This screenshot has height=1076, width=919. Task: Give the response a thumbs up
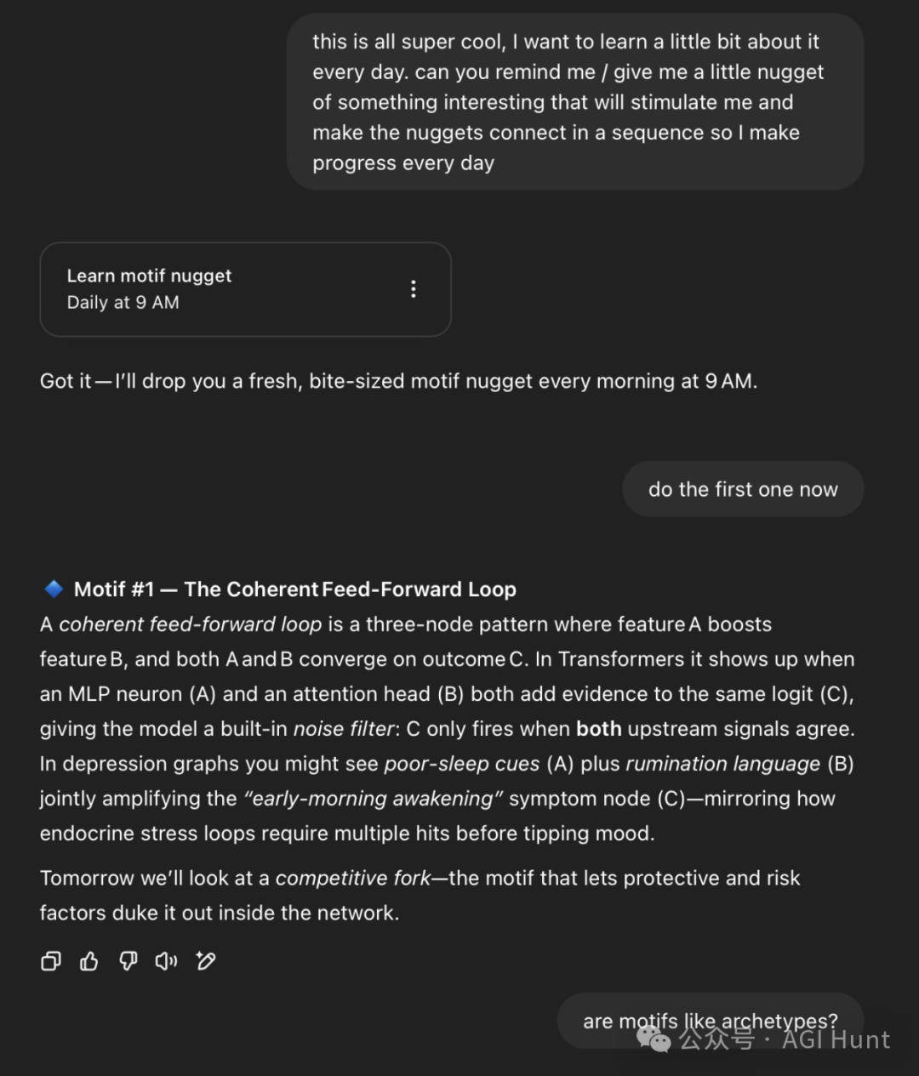click(x=89, y=961)
